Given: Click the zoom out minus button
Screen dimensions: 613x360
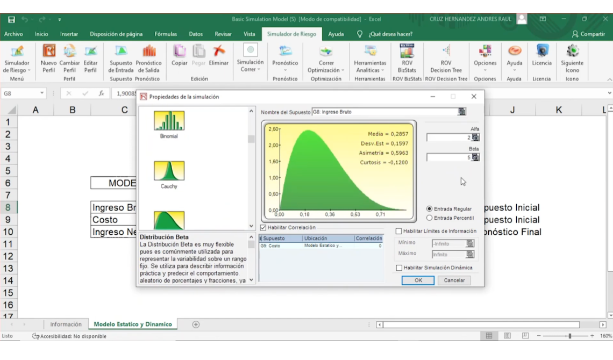Looking at the screenshot, I should [539, 336].
